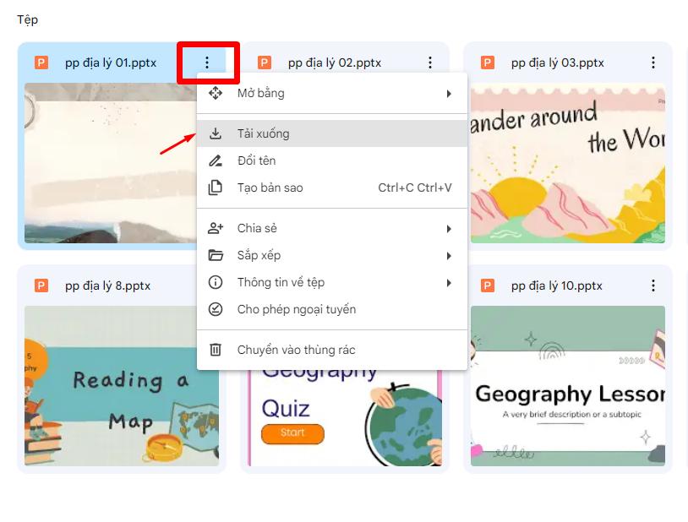
Task: Click the Đổi tên pencil icon
Action: point(216,160)
